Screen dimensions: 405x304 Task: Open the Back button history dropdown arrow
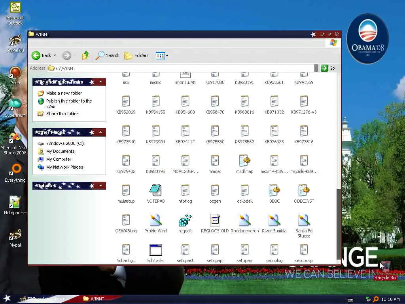(55, 55)
